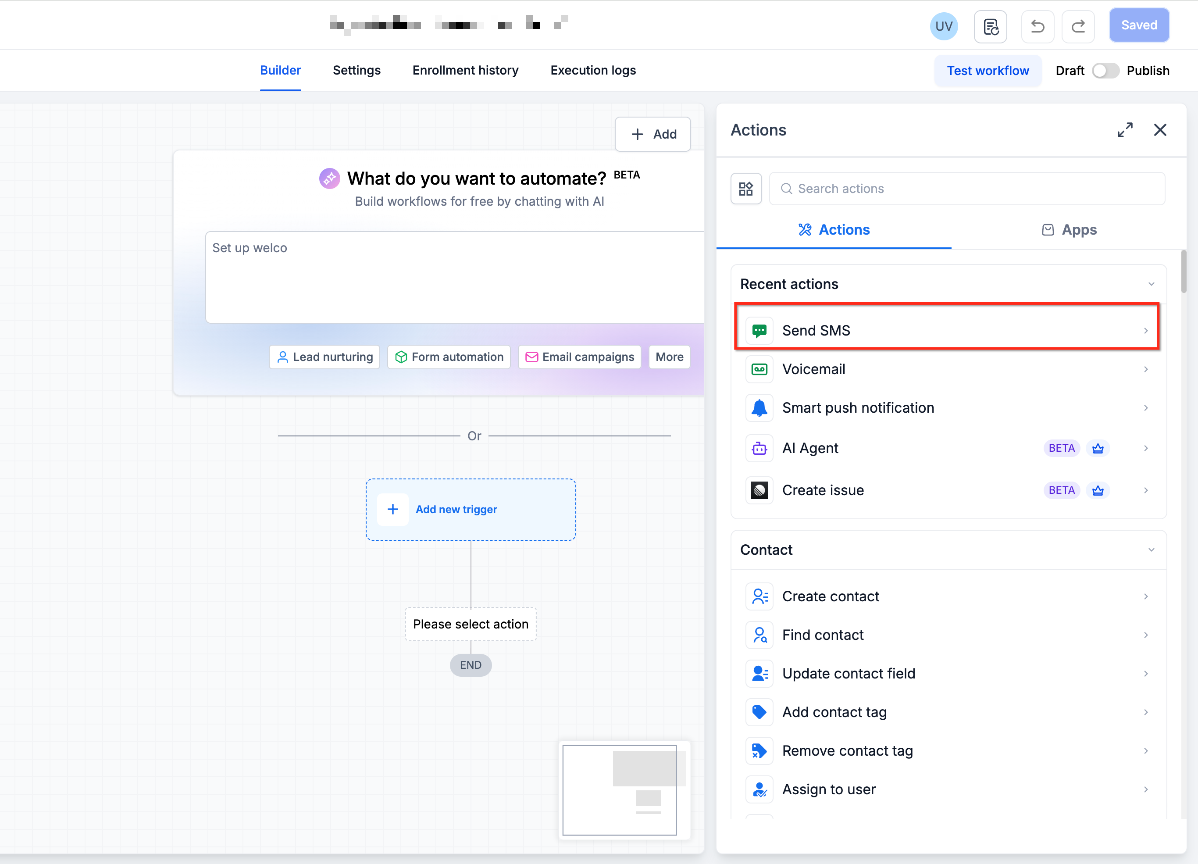Image resolution: width=1198 pixels, height=864 pixels.
Task: Click the AI Agent robot icon
Action: coord(759,448)
